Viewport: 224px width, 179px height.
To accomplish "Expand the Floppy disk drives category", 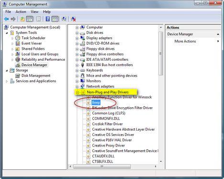I will (77, 49).
